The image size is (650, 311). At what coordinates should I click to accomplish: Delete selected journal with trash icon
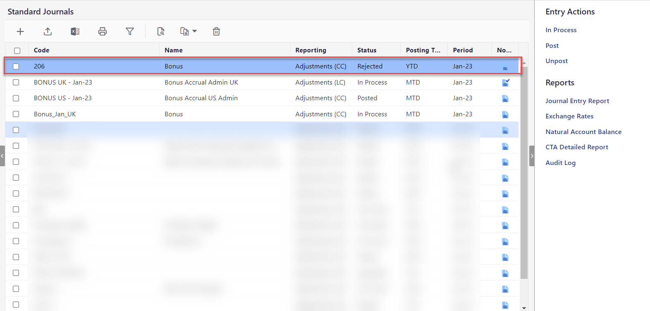pos(216,31)
